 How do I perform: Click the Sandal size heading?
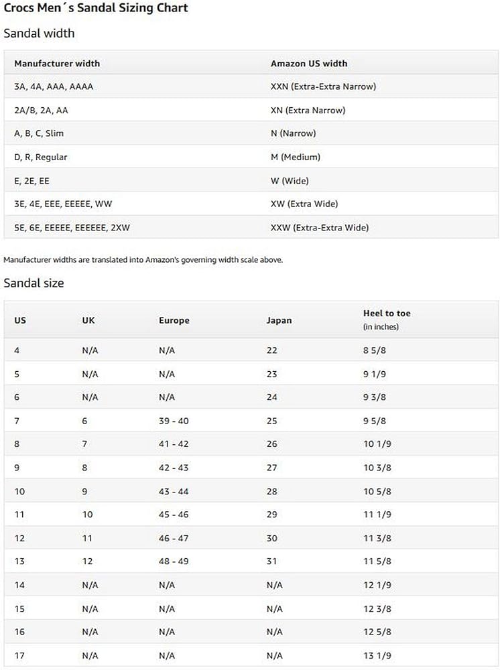[34, 283]
